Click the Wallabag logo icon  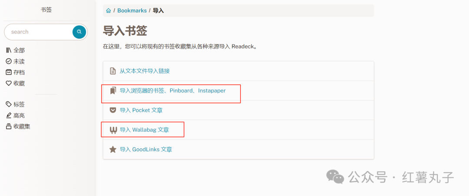[113, 130]
